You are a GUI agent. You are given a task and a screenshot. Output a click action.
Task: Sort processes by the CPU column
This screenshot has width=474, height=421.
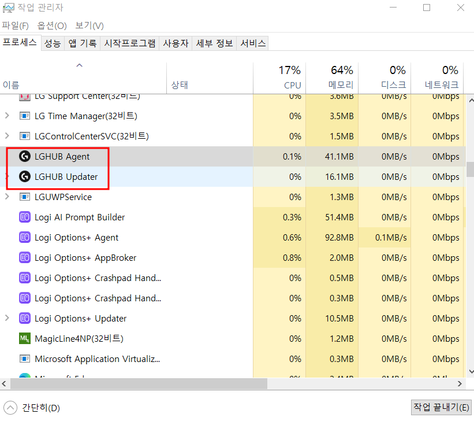click(292, 77)
